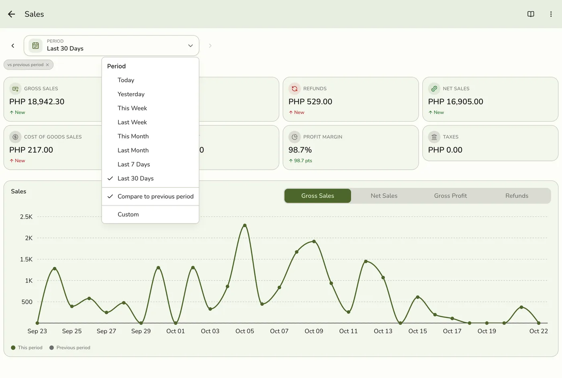Remove the vs previous period chip
This screenshot has width=562, height=378.
click(47, 65)
